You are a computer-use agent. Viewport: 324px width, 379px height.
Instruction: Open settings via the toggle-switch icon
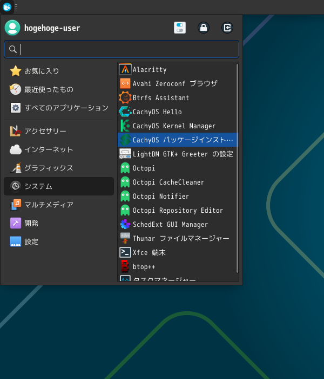(180, 28)
